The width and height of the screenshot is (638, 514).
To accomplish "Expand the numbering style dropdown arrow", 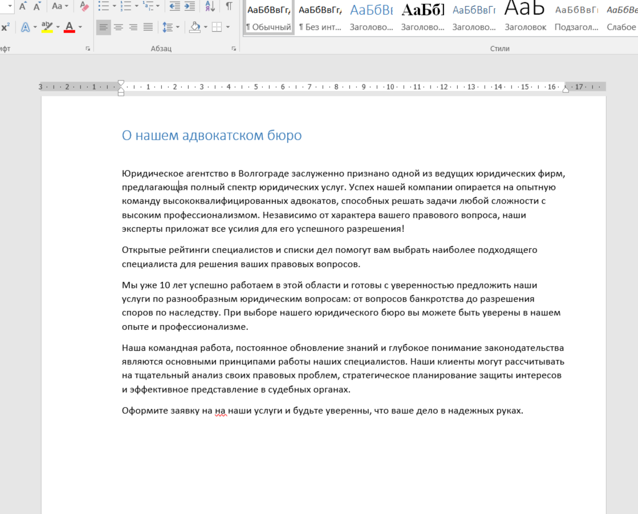I will click(x=136, y=6).
